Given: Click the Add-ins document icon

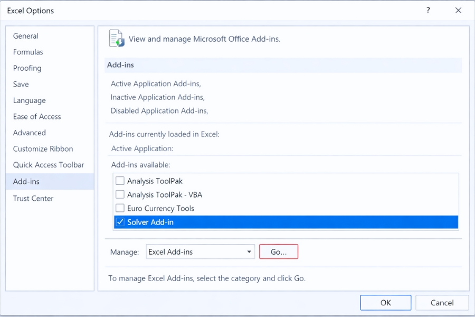Looking at the screenshot, I should (x=117, y=38).
